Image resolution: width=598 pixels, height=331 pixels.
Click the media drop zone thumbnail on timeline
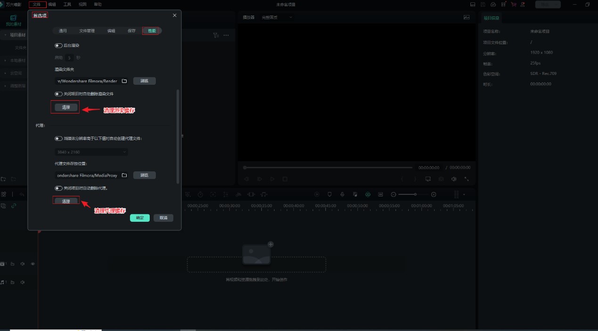tap(256, 254)
